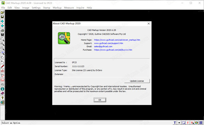The width and height of the screenshot is (204, 125).
Task: Click the 'Site License (21 users) by DrZero' text
Action: (87, 70)
